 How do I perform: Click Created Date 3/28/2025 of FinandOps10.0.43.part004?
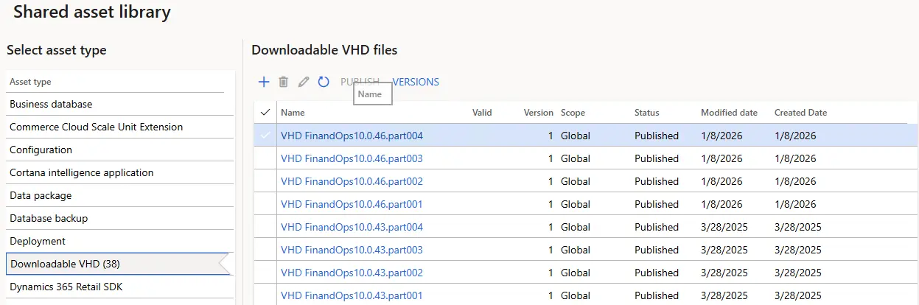click(x=798, y=227)
